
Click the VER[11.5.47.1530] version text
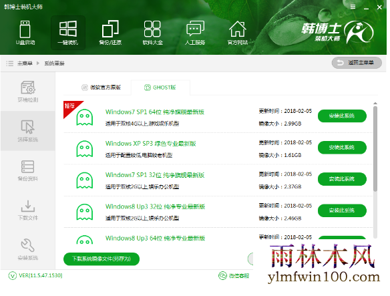(41, 275)
